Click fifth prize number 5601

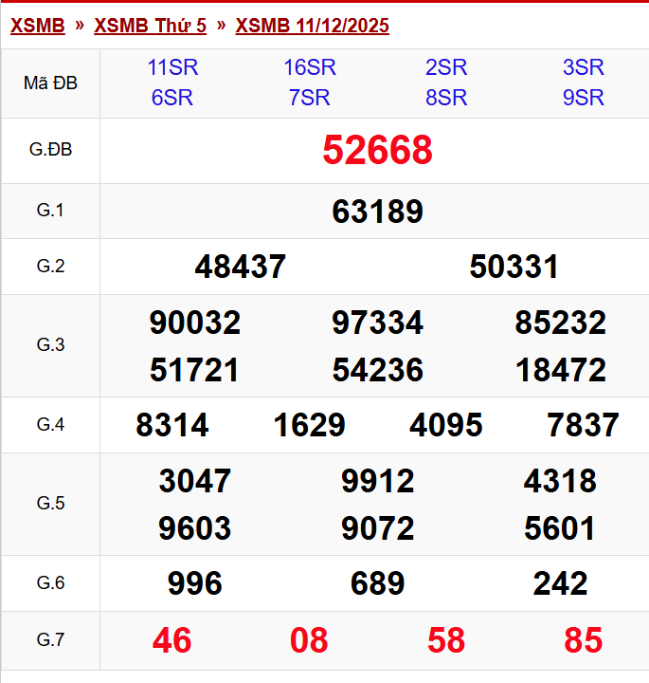(x=560, y=528)
